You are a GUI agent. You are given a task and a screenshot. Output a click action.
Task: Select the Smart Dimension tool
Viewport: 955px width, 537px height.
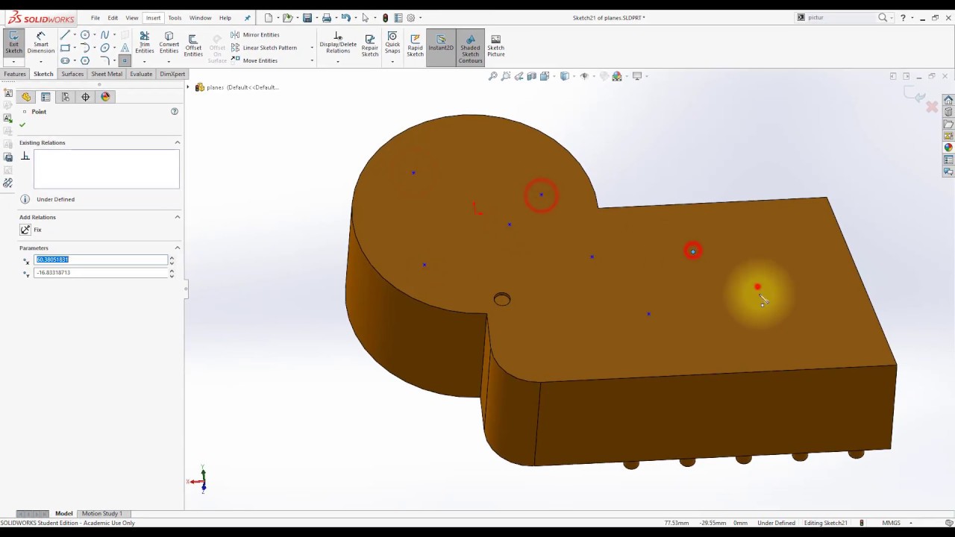point(41,43)
